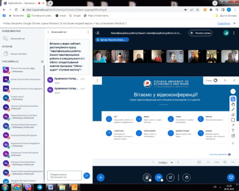
Task: Undo the last whiteboard action
Action: tap(225, 81)
